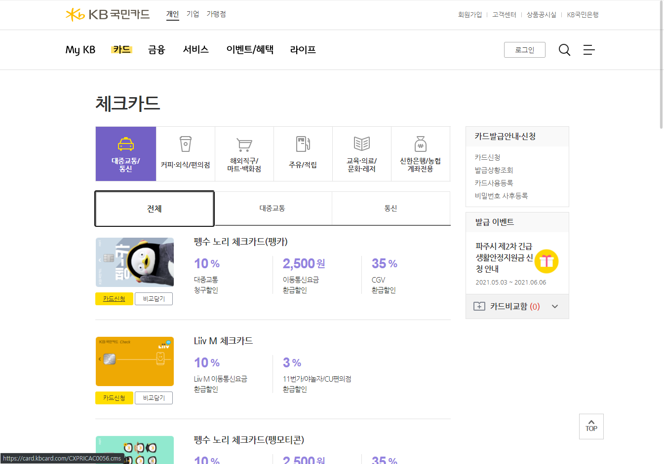Switch to 가맹점 section

pyautogui.click(x=216, y=14)
